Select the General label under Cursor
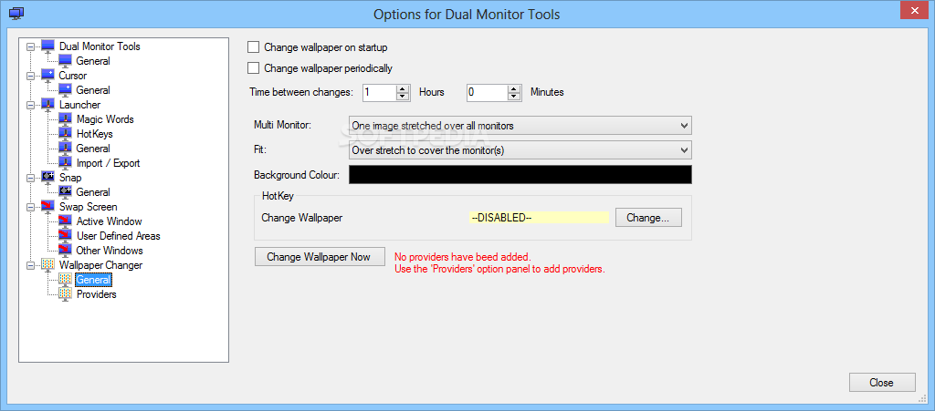Screen dimensions: 935x411 (x=93, y=90)
